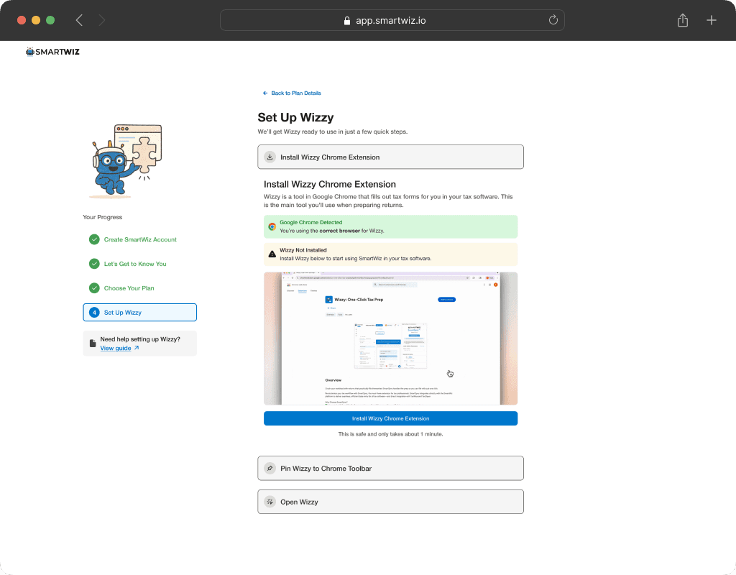This screenshot has height=575, width=736.
Task: Expand the Pin Wizzy to Chrome Toolbar section
Action: click(x=390, y=468)
